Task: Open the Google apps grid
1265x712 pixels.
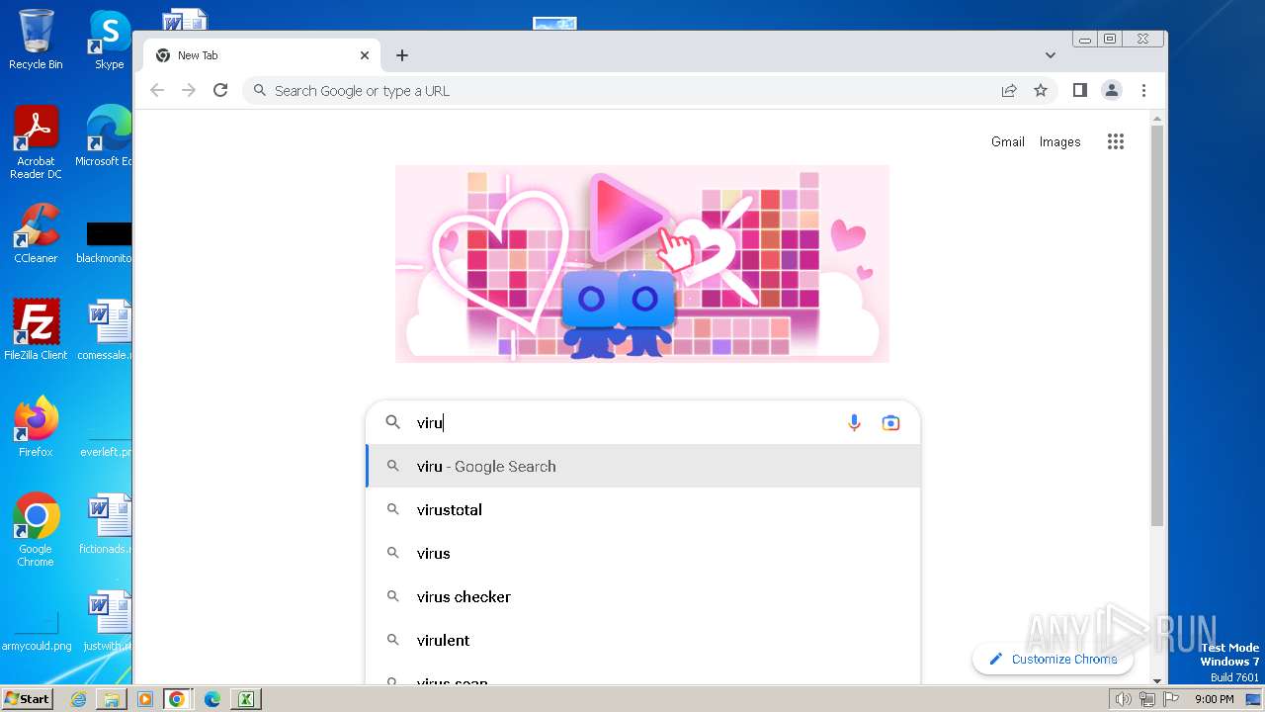Action: [x=1116, y=141]
